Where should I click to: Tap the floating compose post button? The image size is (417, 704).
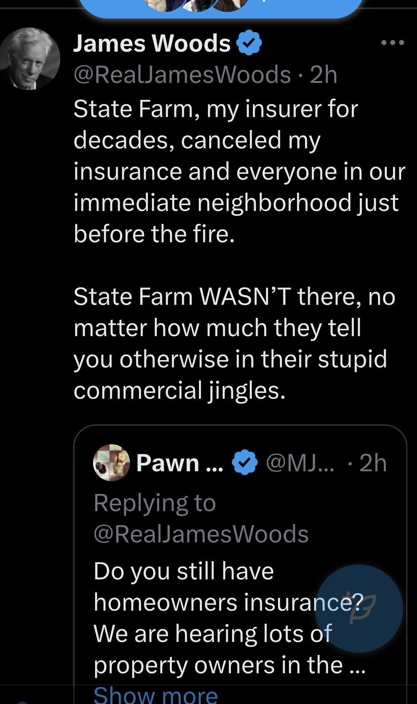coord(359,608)
